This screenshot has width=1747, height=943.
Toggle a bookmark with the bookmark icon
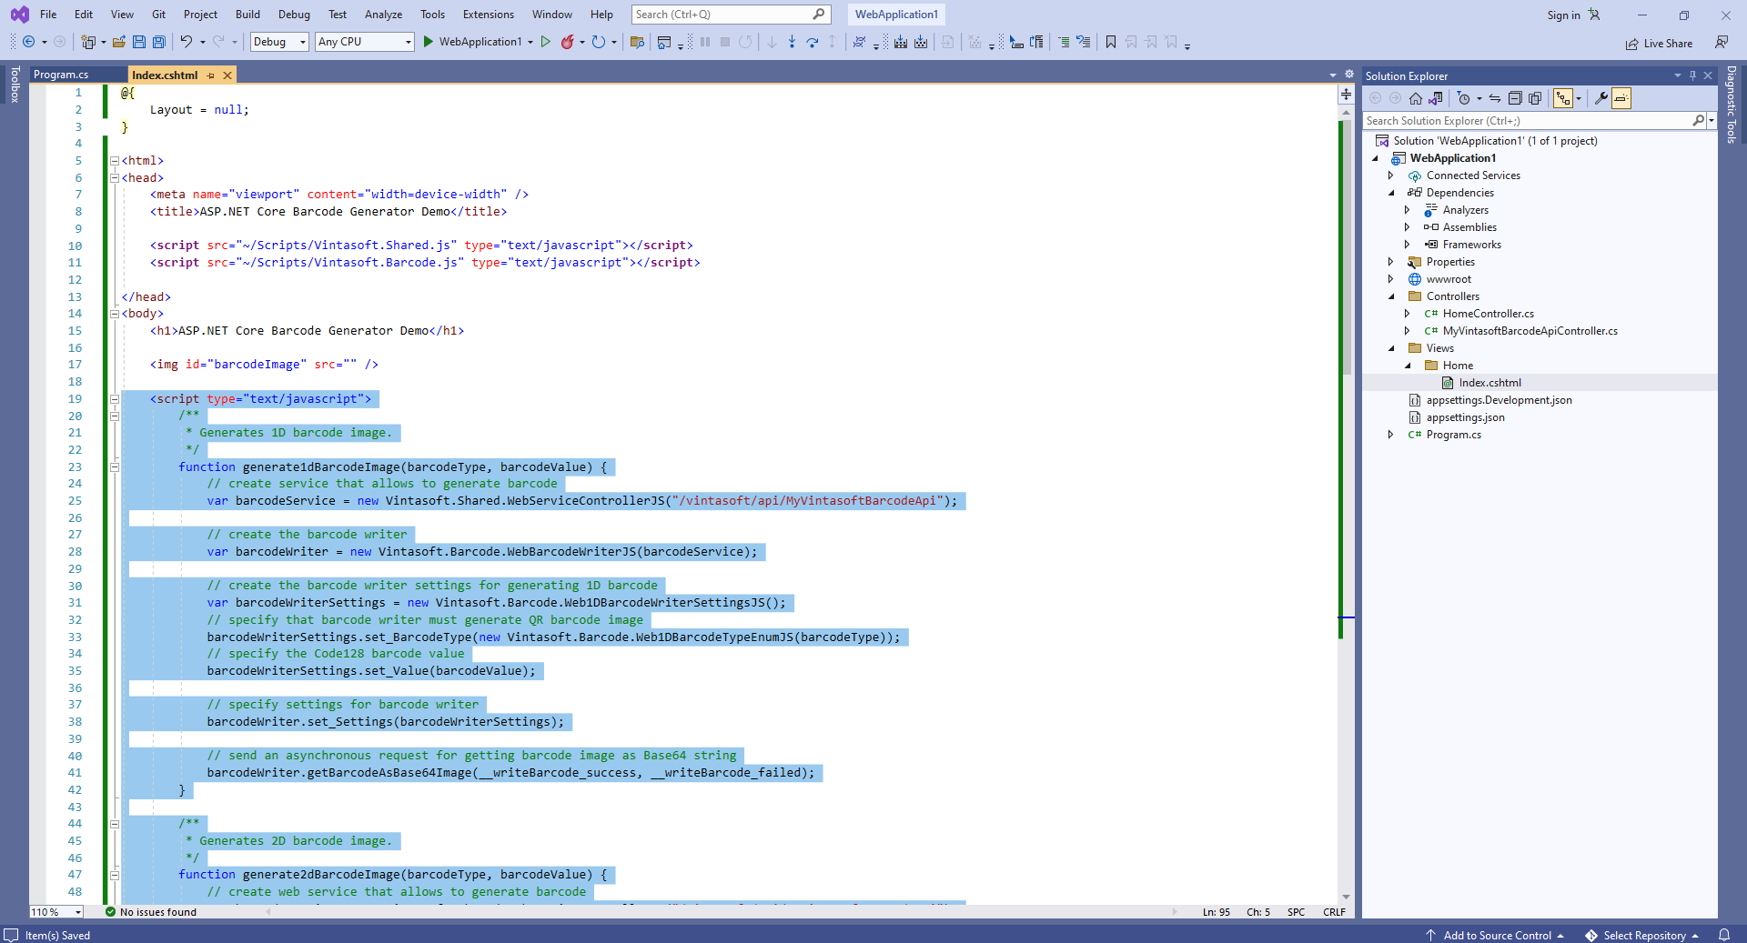click(1111, 42)
